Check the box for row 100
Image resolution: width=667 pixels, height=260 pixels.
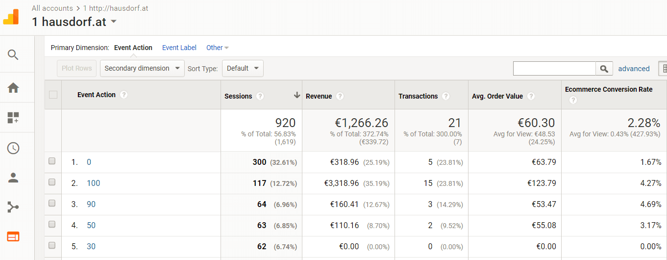coord(52,182)
